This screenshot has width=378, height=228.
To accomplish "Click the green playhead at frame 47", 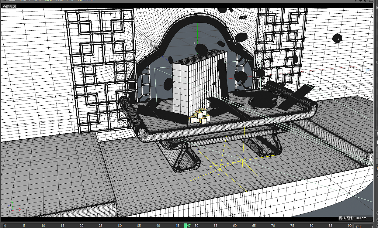I will click(x=185, y=226).
